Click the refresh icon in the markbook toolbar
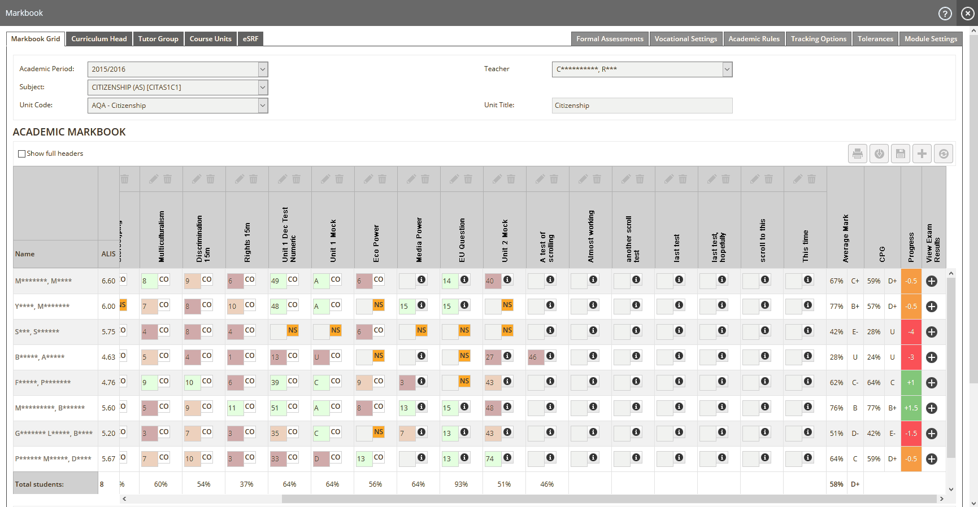The height and width of the screenshot is (507, 978). click(x=943, y=154)
